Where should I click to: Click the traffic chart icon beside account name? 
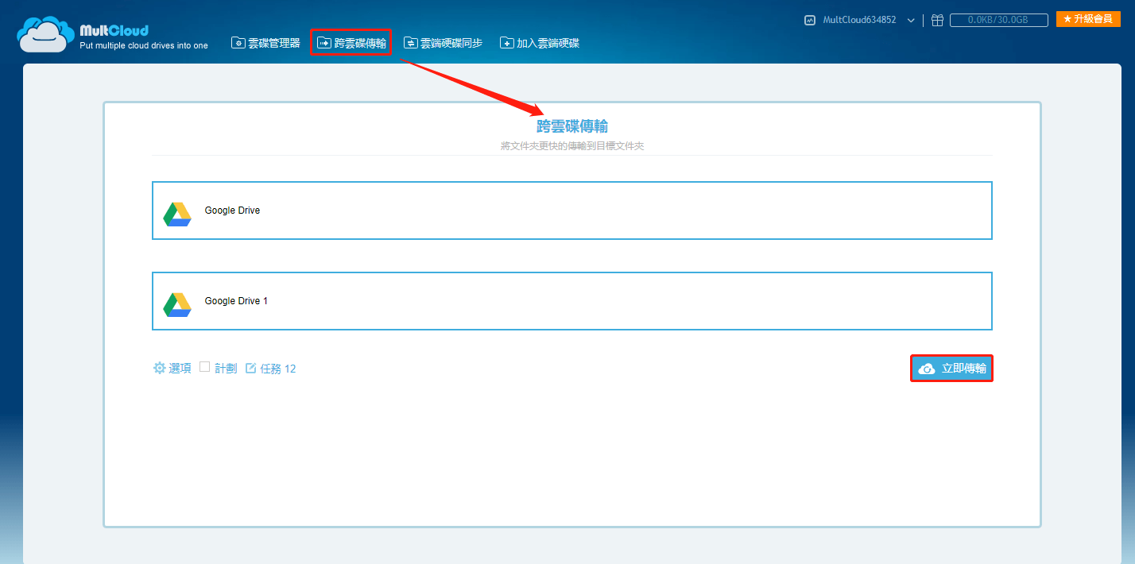[x=810, y=20]
